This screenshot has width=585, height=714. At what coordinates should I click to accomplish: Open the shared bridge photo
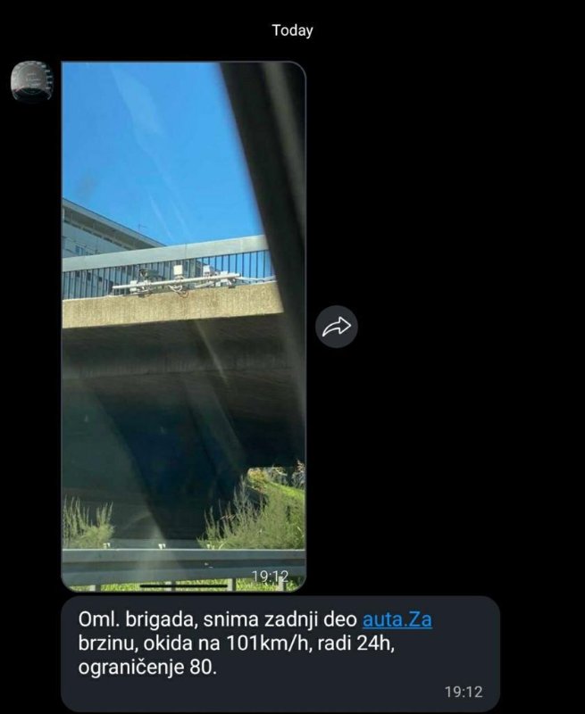184,327
